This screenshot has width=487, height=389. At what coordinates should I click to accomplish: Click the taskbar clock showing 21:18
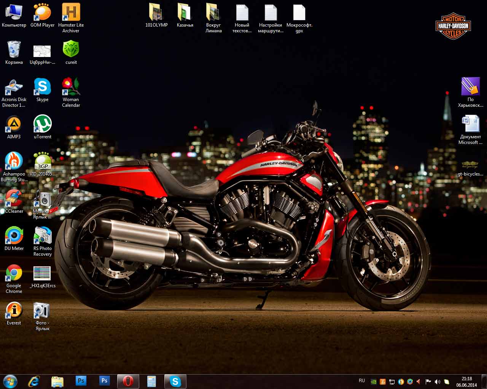[466, 381]
